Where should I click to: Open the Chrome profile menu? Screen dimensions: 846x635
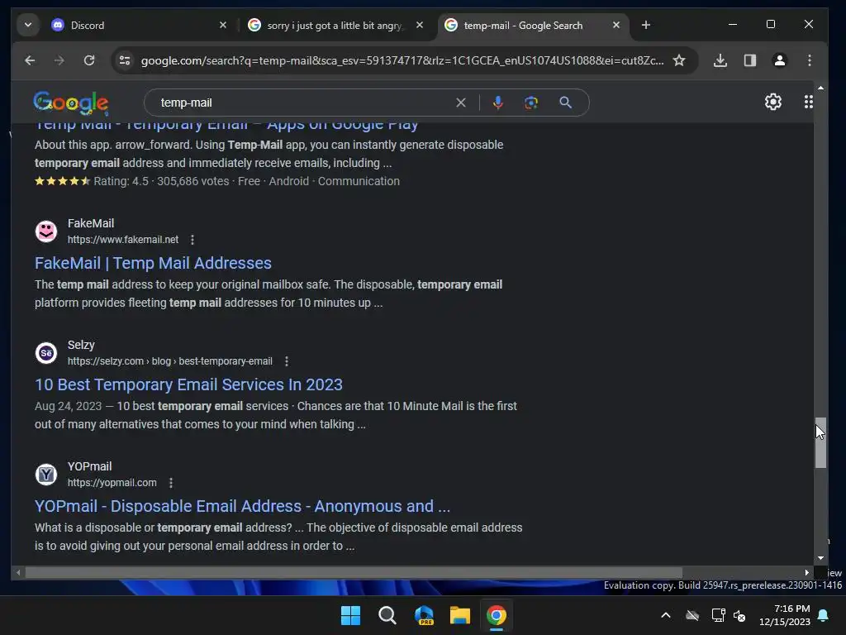[780, 60]
